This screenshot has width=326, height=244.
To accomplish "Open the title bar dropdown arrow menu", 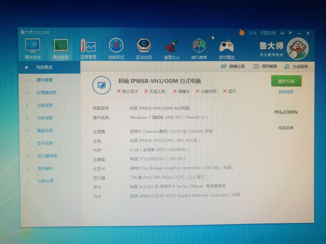I will 290,33.
